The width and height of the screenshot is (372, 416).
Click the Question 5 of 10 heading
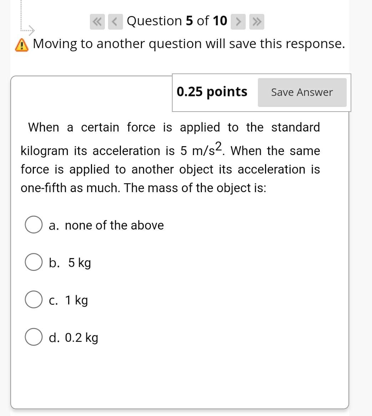point(176,21)
